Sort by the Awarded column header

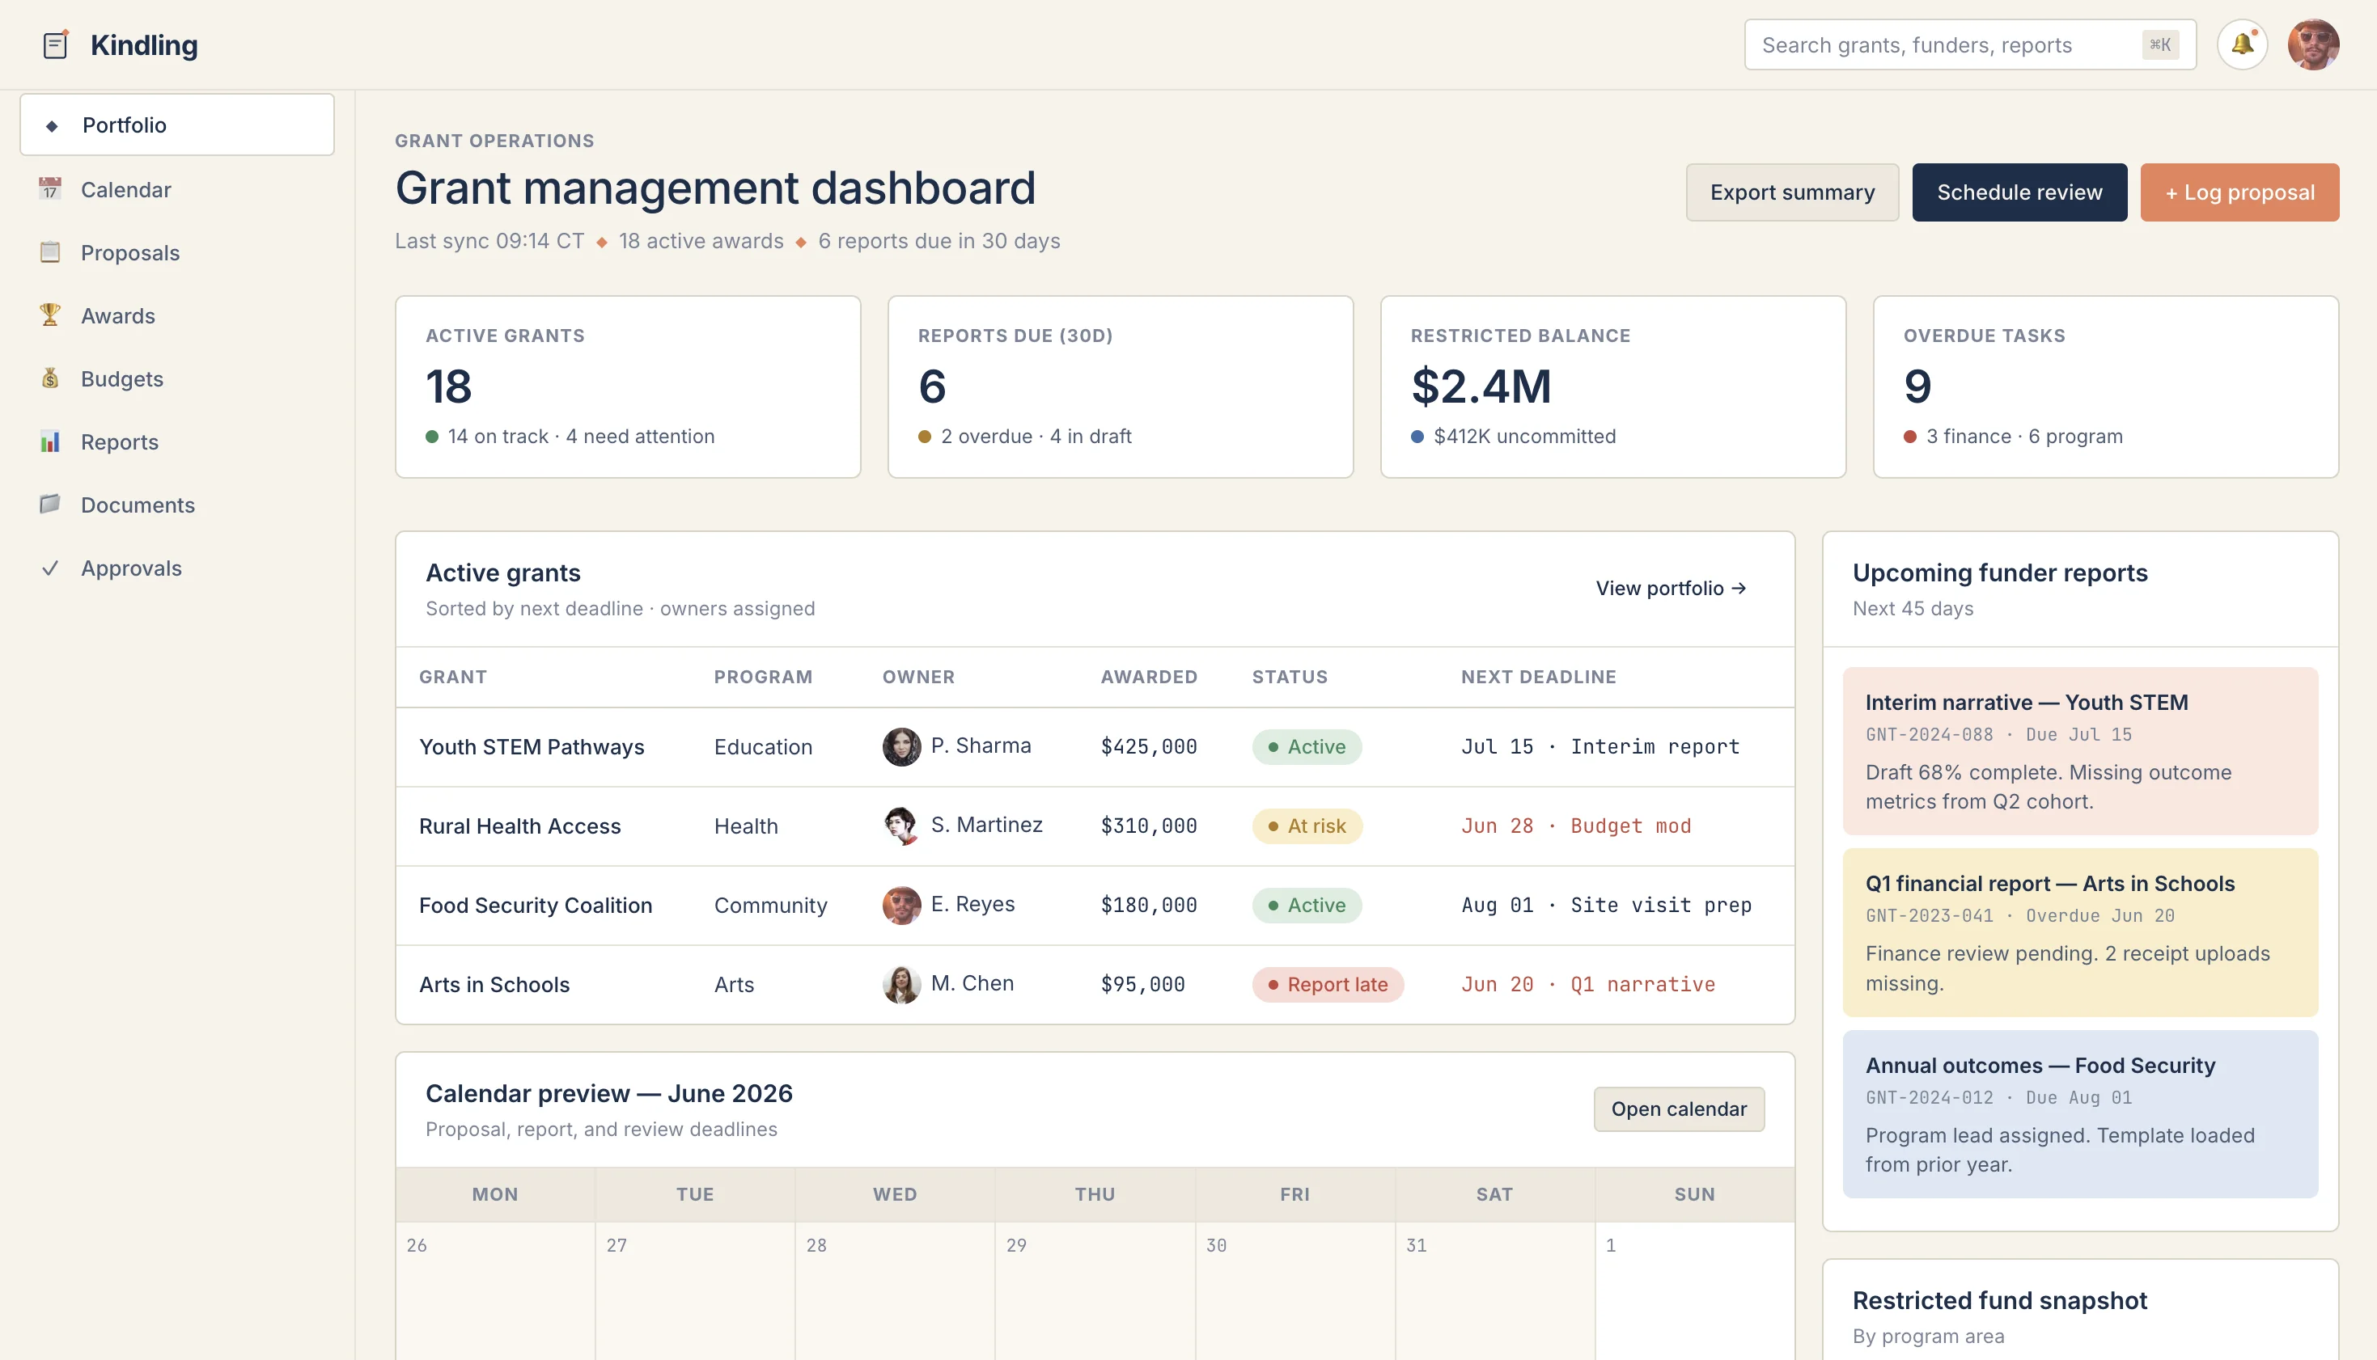pyautogui.click(x=1148, y=676)
